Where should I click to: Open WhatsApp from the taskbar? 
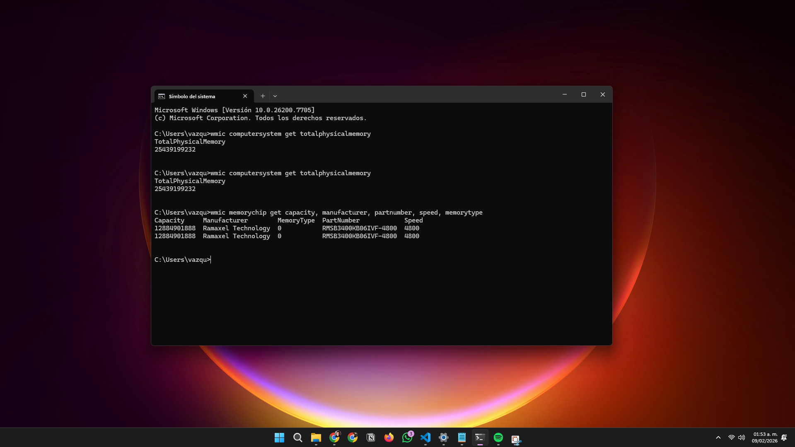point(407,438)
